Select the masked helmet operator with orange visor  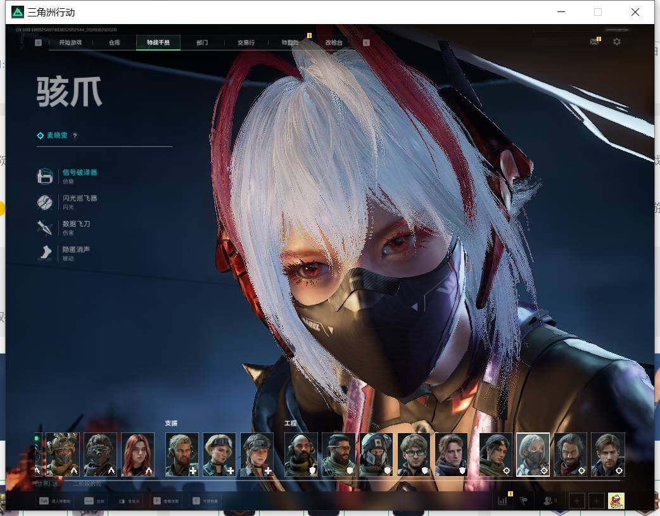pos(62,455)
